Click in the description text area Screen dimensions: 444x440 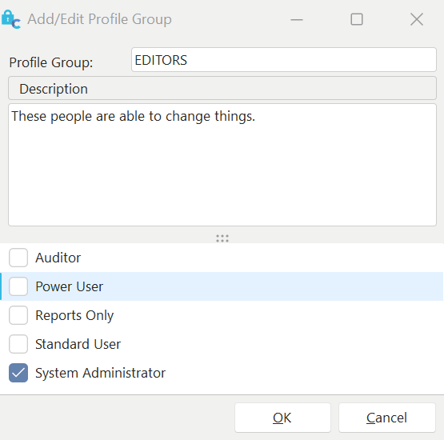point(222,165)
